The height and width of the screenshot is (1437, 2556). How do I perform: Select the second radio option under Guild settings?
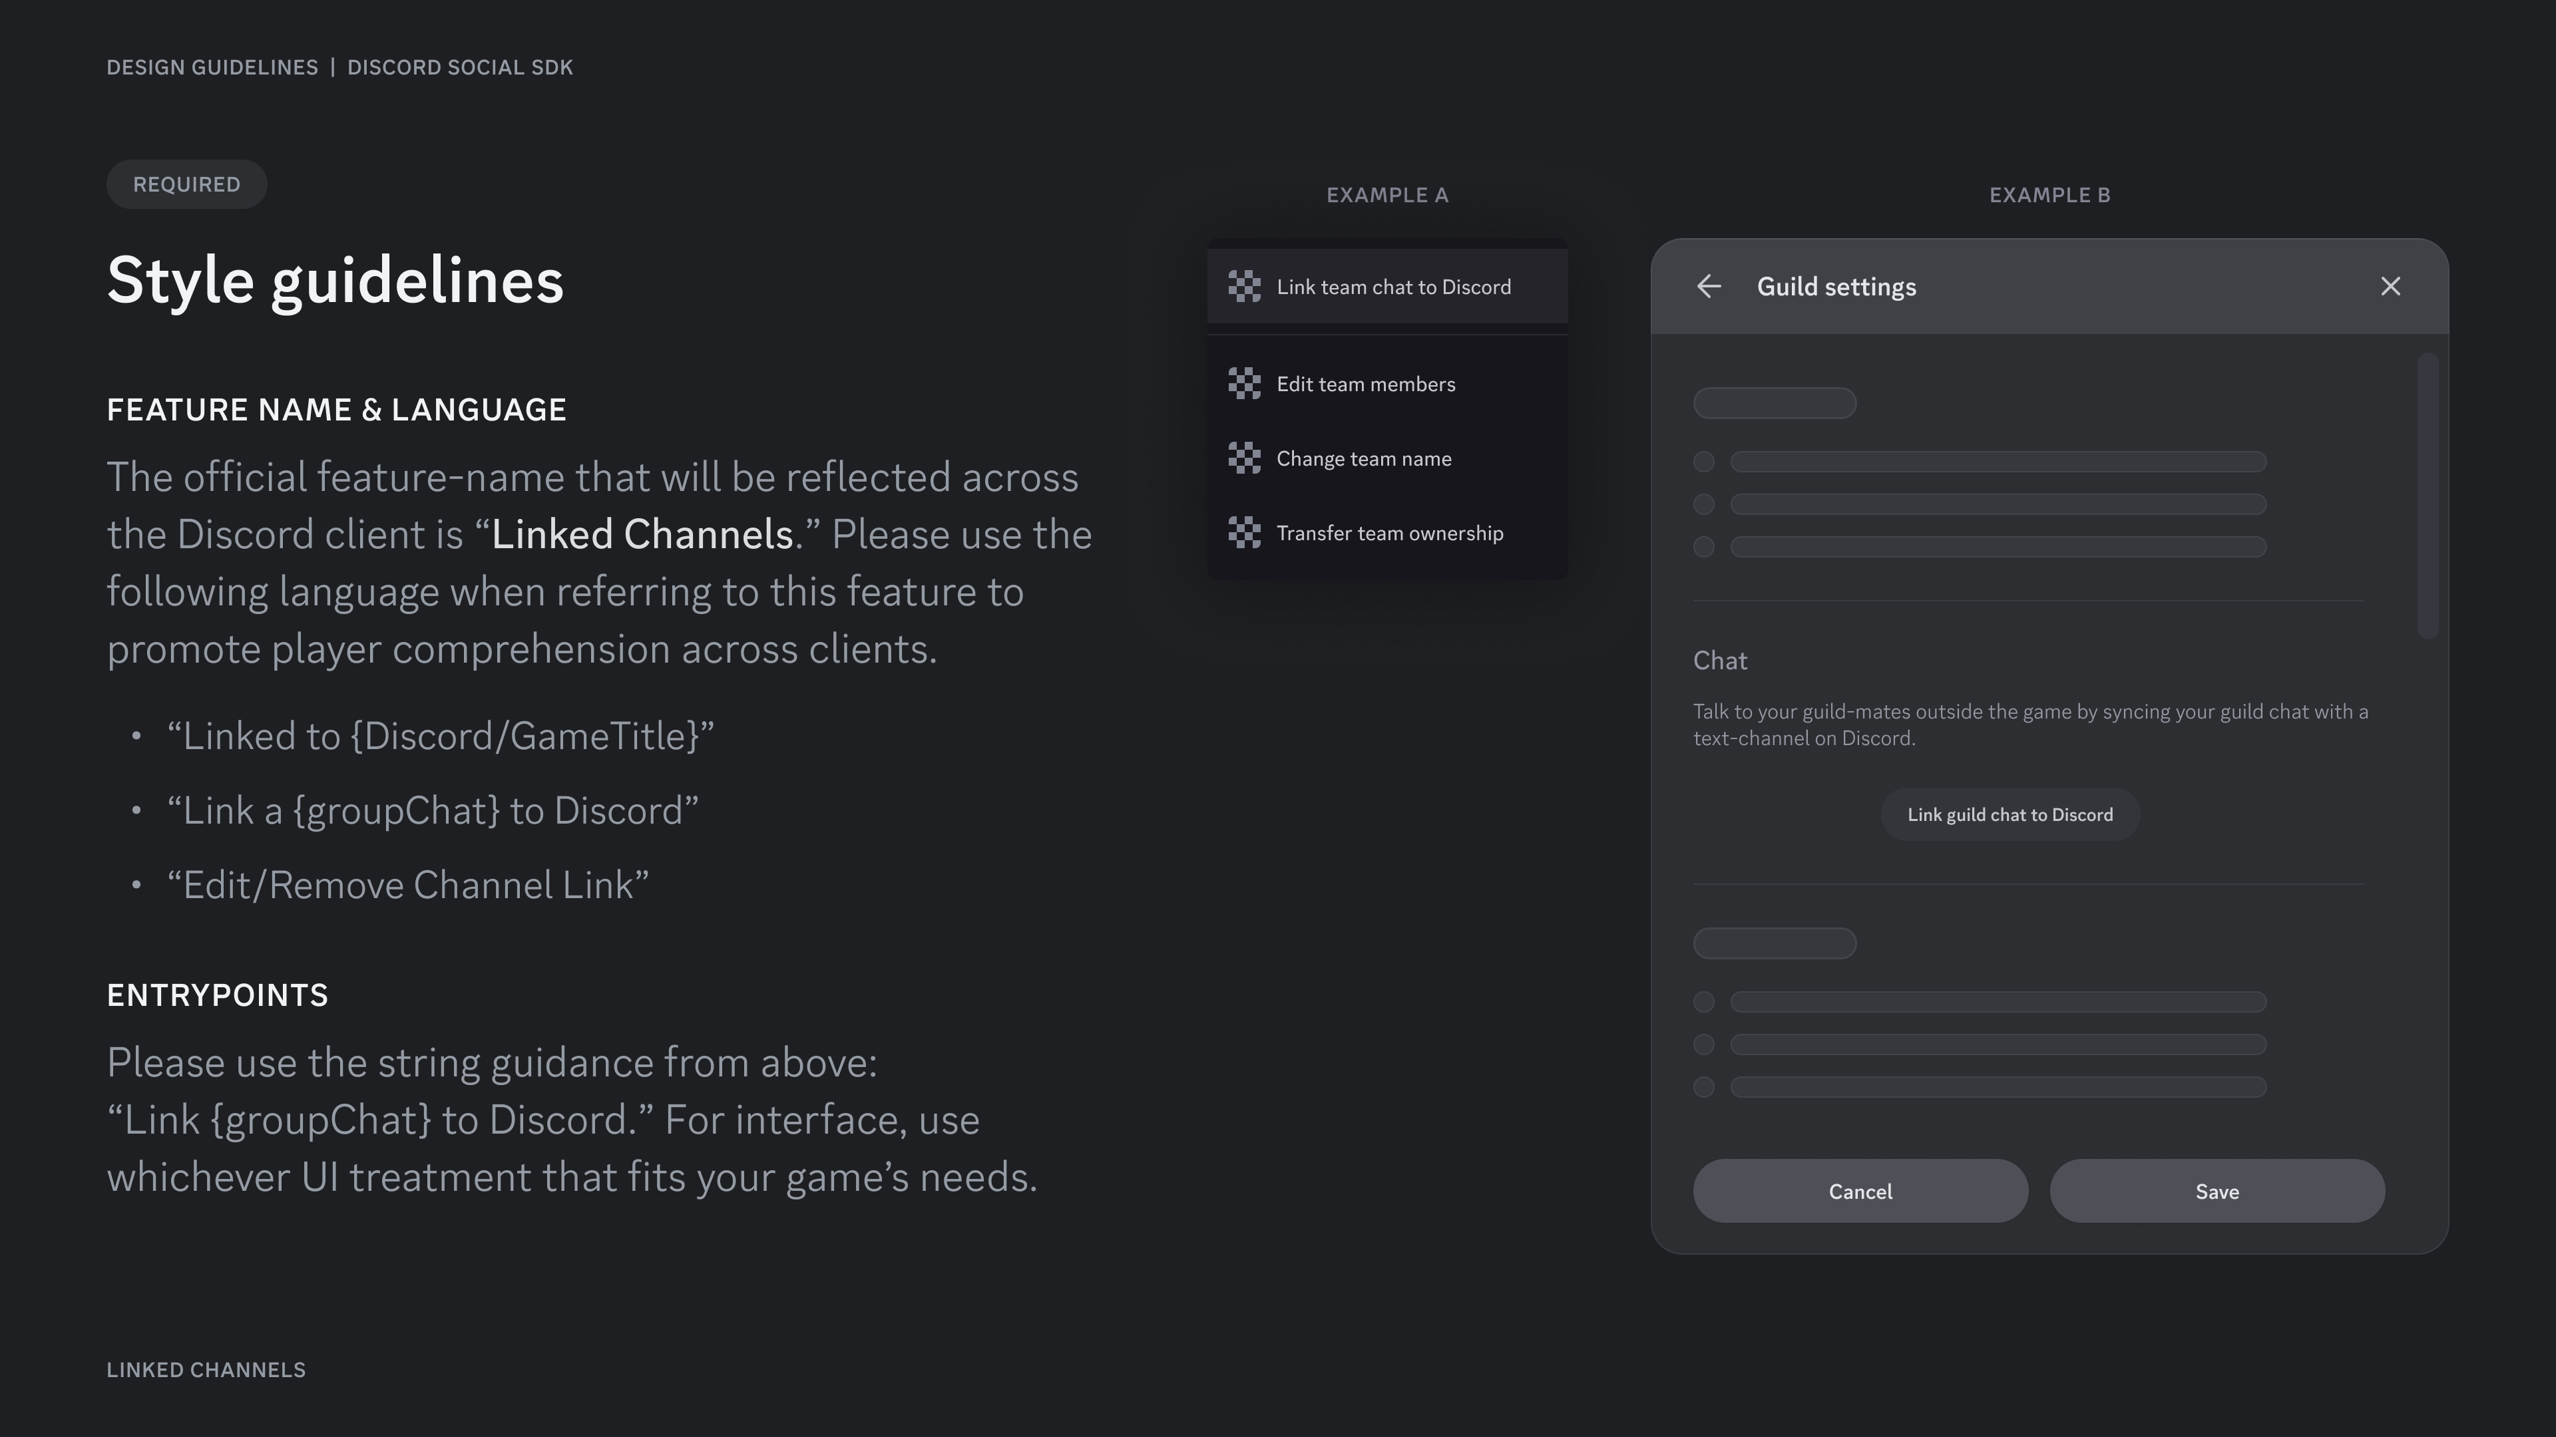(1705, 505)
